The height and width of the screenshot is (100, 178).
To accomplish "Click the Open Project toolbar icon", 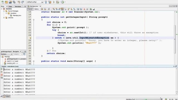I will click(10, 2).
